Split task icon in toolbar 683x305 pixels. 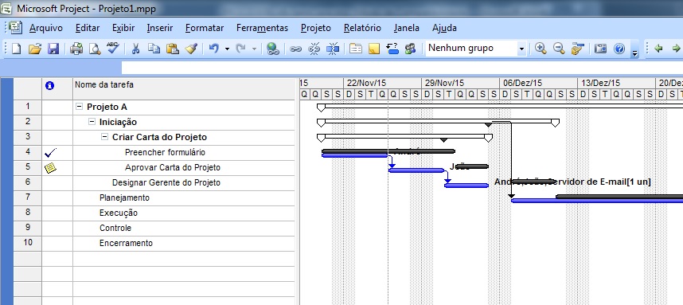tap(333, 49)
